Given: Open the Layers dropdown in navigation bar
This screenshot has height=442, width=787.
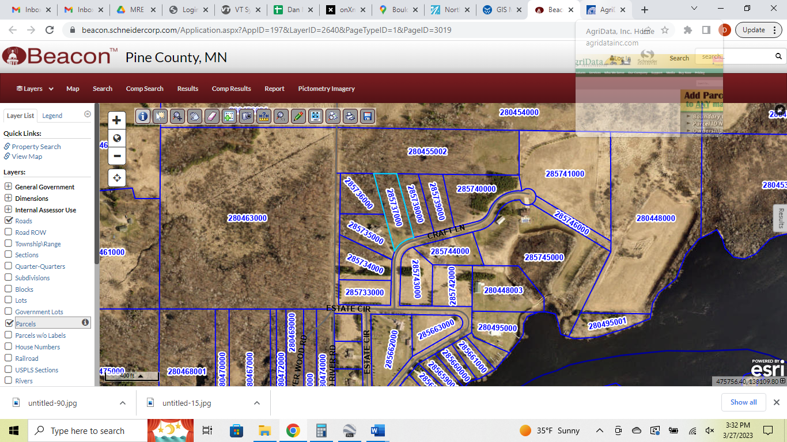Looking at the screenshot, I should point(35,89).
